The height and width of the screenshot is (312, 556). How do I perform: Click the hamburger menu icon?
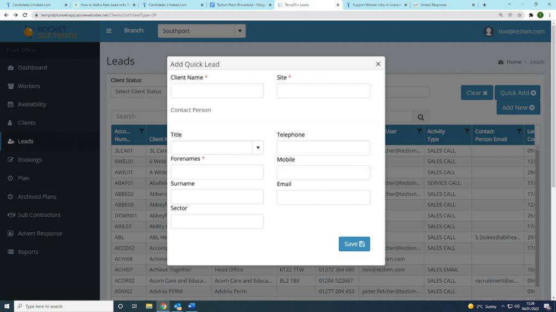click(109, 31)
